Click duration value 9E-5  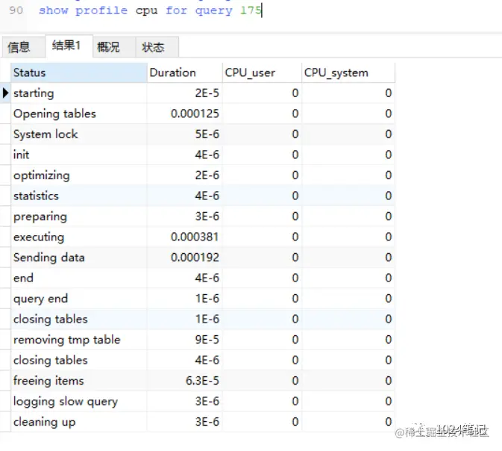(x=207, y=340)
